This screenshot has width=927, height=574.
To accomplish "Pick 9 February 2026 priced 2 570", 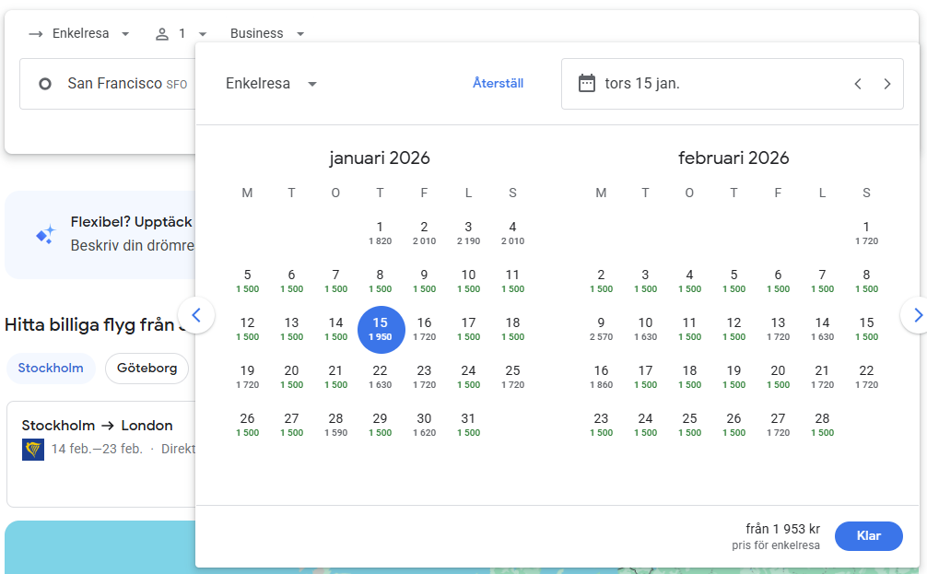I will pyautogui.click(x=601, y=329).
